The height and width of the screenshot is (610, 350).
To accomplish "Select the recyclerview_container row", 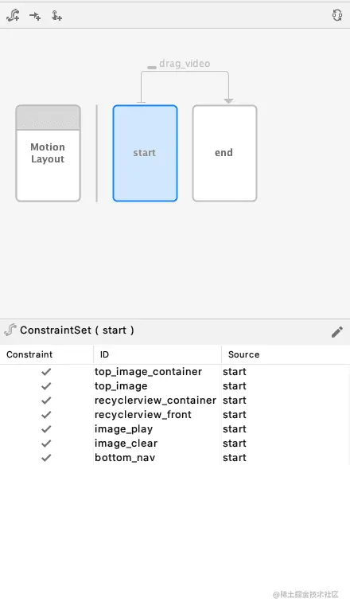I will (x=175, y=401).
